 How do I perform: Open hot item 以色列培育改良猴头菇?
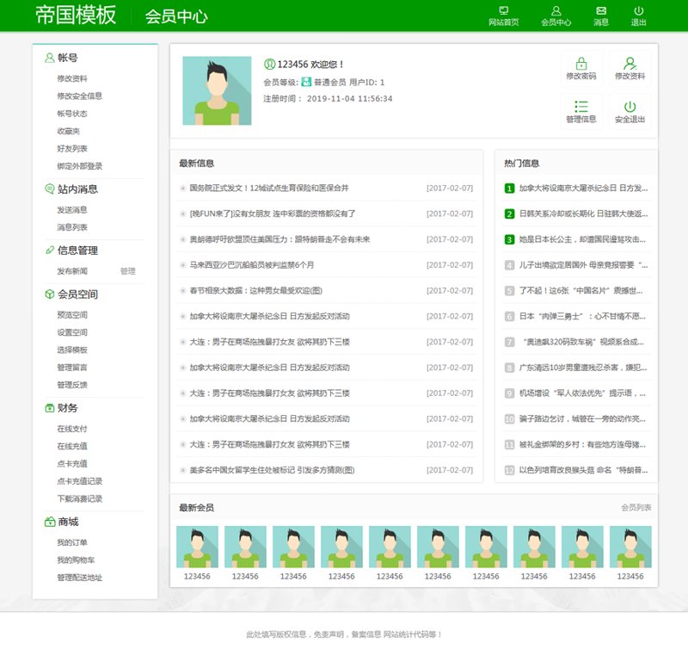click(583, 470)
